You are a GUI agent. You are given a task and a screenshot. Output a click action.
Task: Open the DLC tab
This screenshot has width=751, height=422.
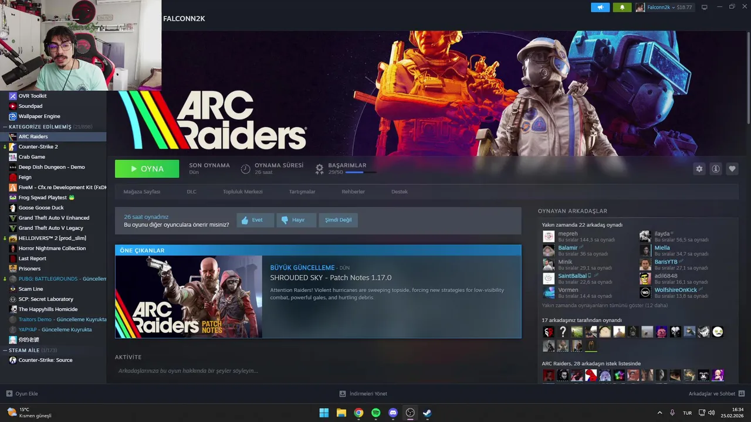pyautogui.click(x=191, y=192)
